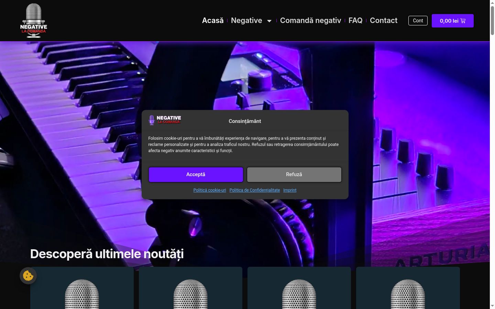Open the 0,00 lei cart button

453,21
